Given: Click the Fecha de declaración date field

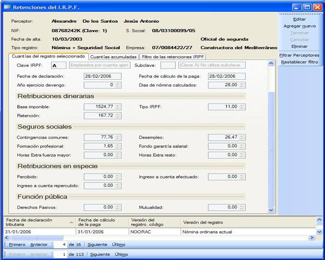Looking at the screenshot, I should (102, 76).
